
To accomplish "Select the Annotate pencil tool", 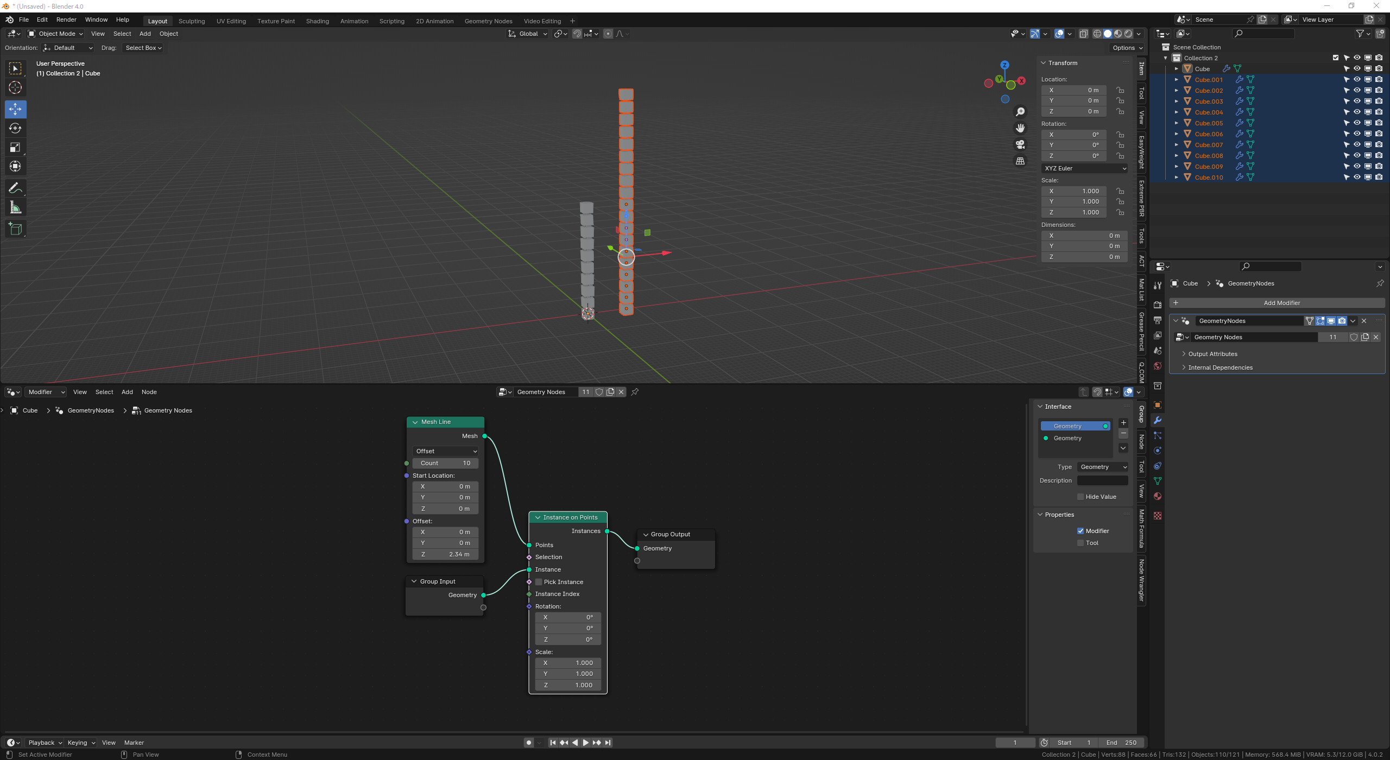I will click(x=15, y=188).
